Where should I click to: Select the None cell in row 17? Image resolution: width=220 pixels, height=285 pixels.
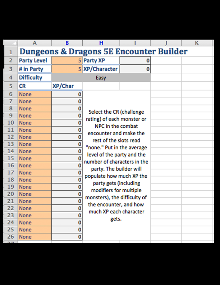pyautogui.click(x=35, y=173)
